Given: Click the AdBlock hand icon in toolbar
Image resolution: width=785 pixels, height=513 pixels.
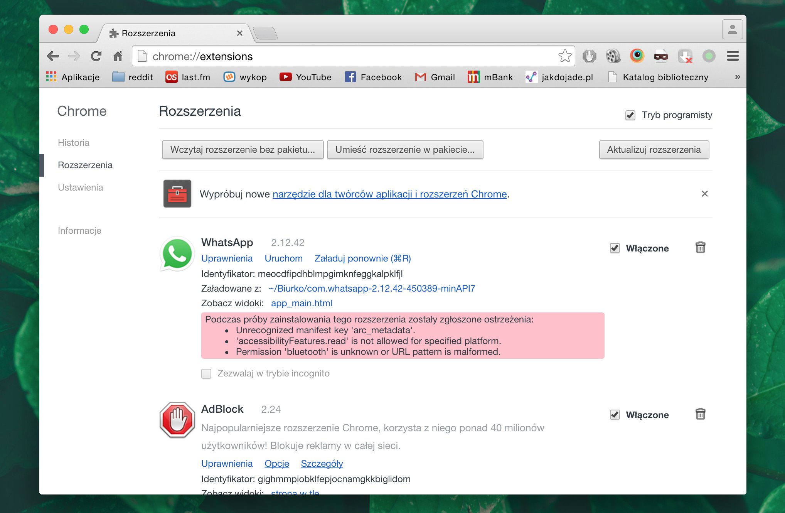Looking at the screenshot, I should (x=589, y=56).
